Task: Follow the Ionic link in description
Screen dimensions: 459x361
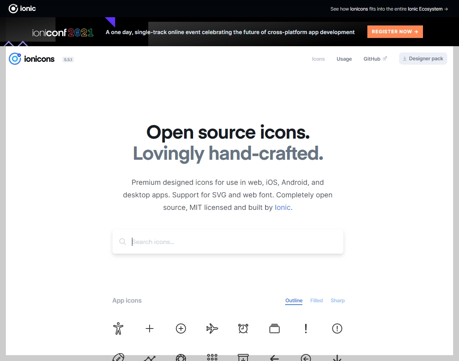Action: 282,208
